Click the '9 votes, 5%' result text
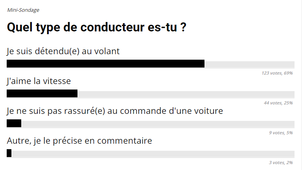302x170 pixels. pyautogui.click(x=281, y=133)
